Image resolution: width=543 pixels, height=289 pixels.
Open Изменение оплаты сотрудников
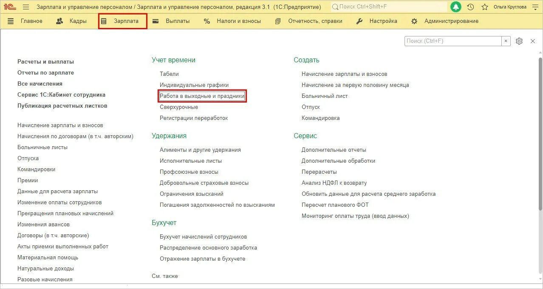[x=59, y=203]
